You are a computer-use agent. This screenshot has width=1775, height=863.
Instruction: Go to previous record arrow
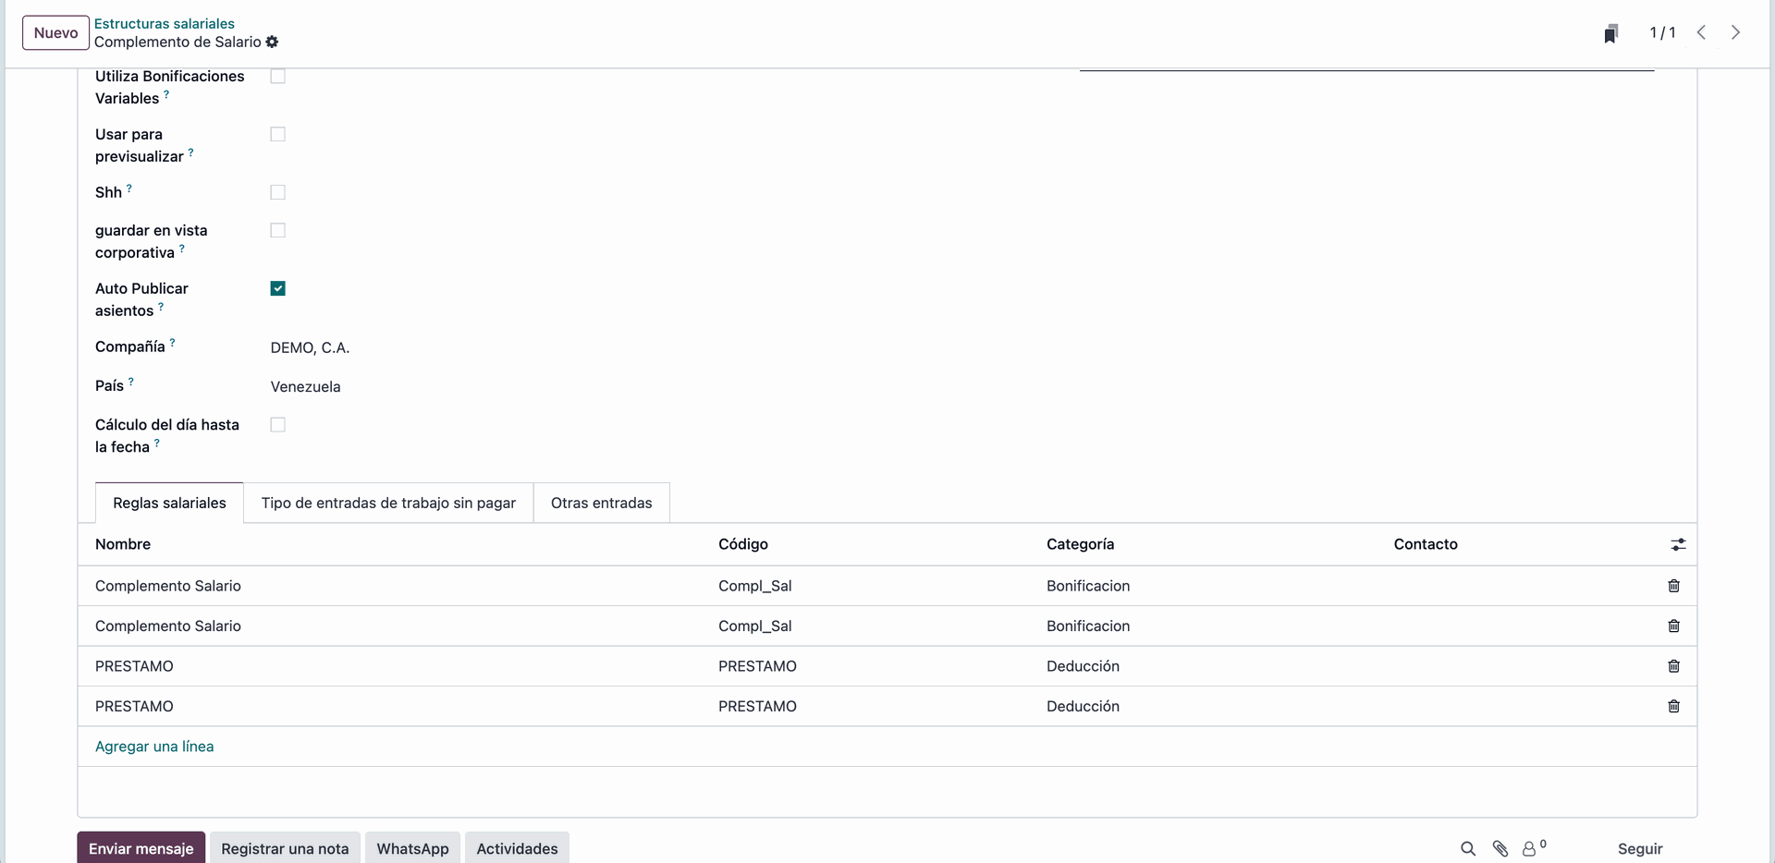[x=1701, y=32]
